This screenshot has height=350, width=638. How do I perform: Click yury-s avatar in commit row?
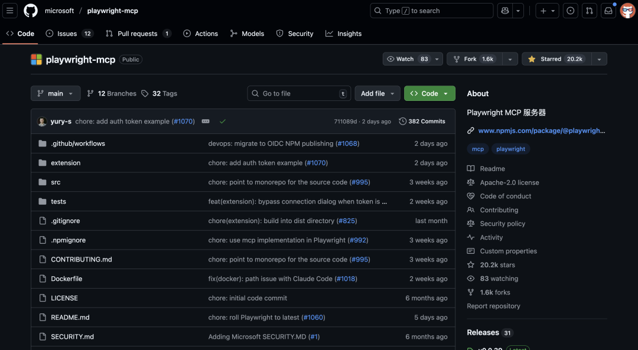pos(42,121)
